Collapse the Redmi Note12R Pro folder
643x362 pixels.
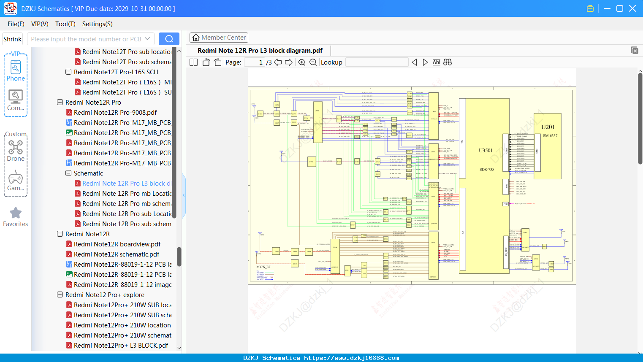click(x=60, y=102)
